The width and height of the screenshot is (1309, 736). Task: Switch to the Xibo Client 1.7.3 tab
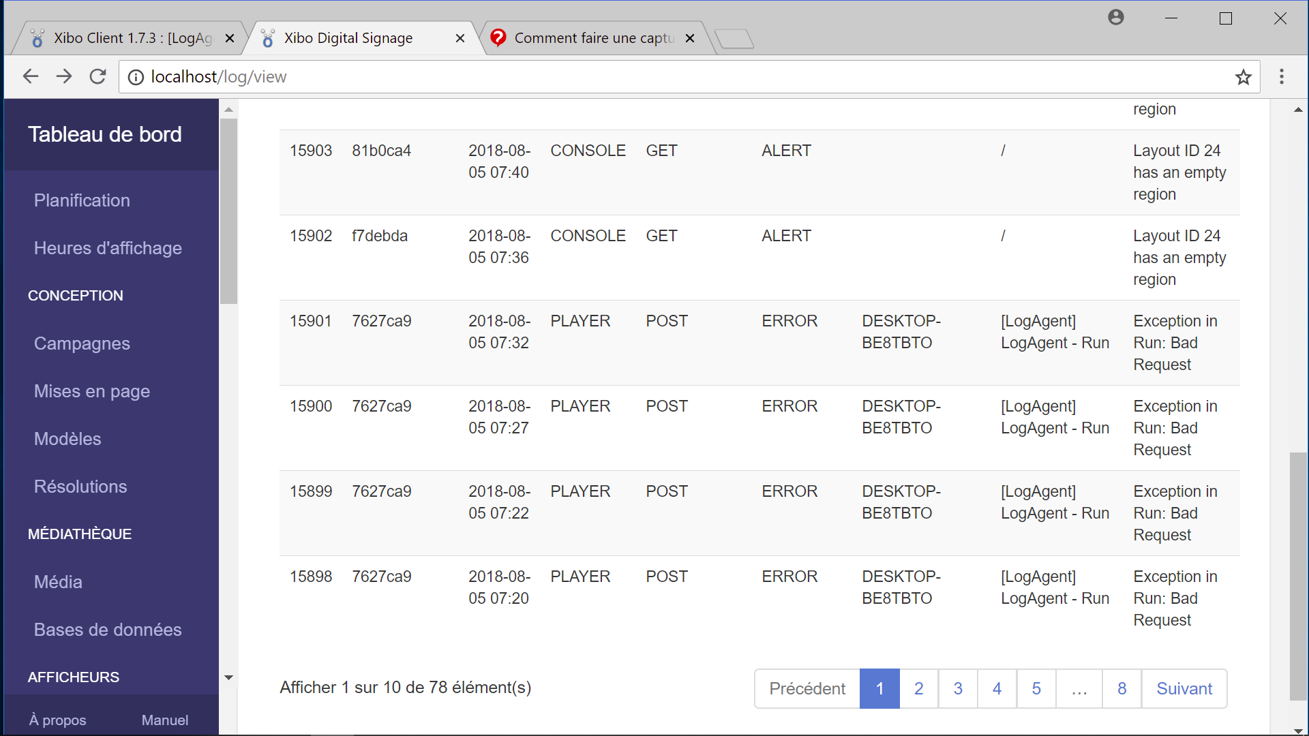130,38
